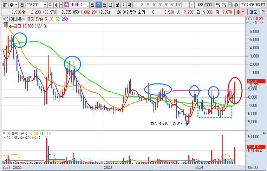Click the 에이비온 chart legend label

[x=14, y=19]
